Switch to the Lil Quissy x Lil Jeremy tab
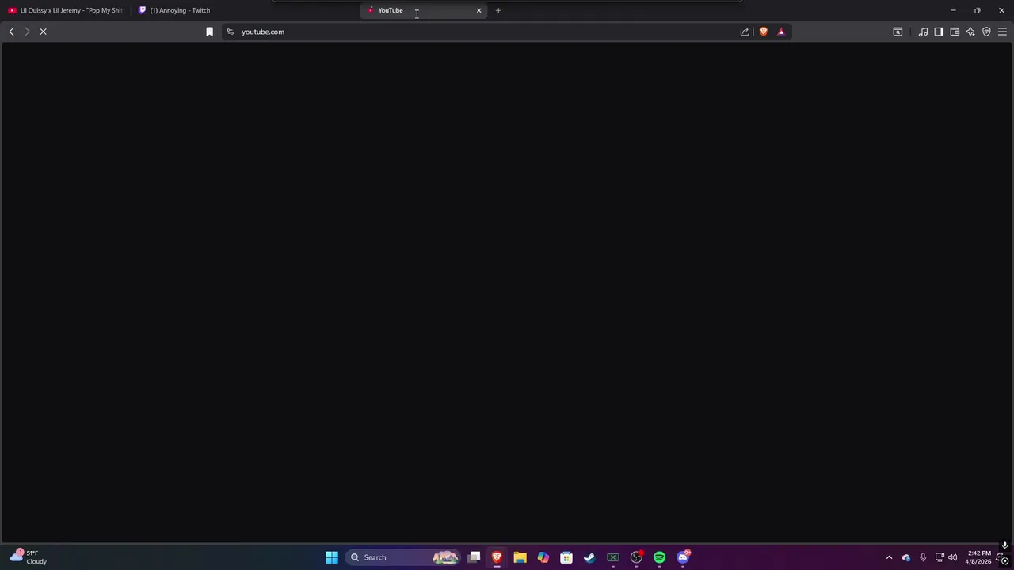1014x570 pixels. point(65,10)
